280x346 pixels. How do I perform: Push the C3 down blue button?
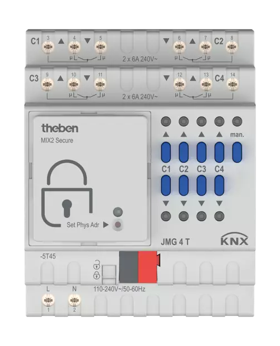202,185
